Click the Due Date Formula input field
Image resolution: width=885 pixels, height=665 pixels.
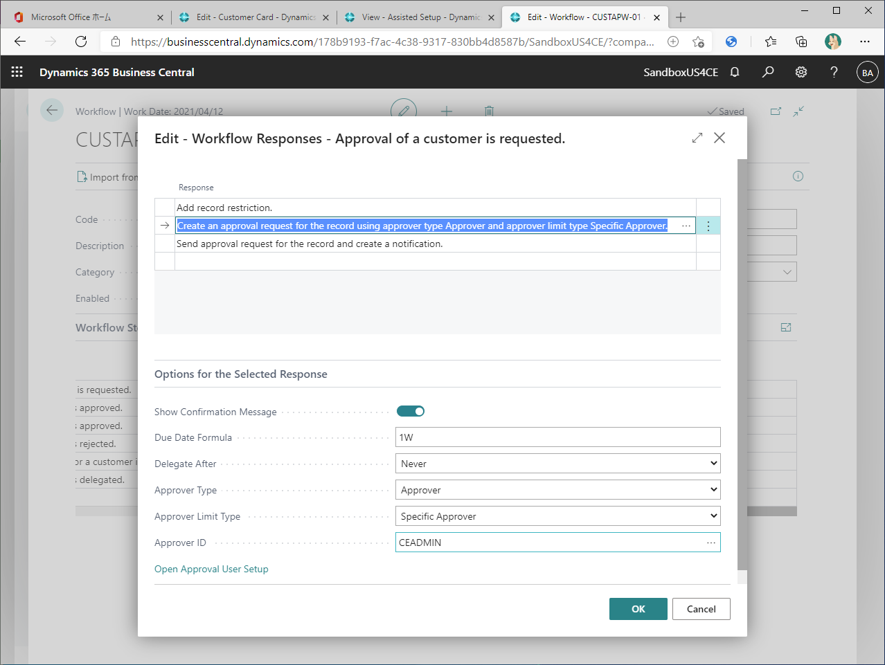(554, 437)
